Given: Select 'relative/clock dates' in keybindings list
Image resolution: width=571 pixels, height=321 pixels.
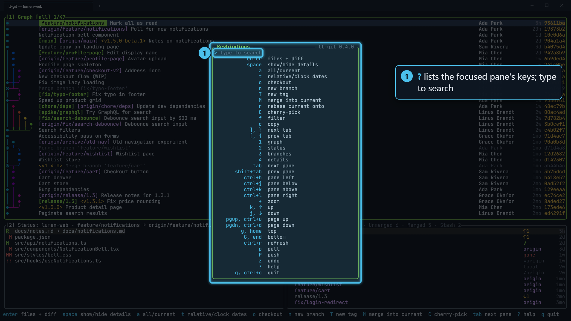Looking at the screenshot, I should point(285,77).
